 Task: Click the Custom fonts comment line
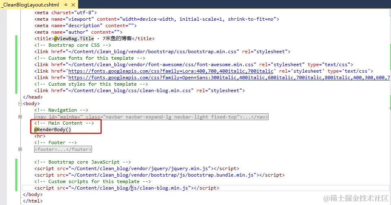tap(90, 58)
